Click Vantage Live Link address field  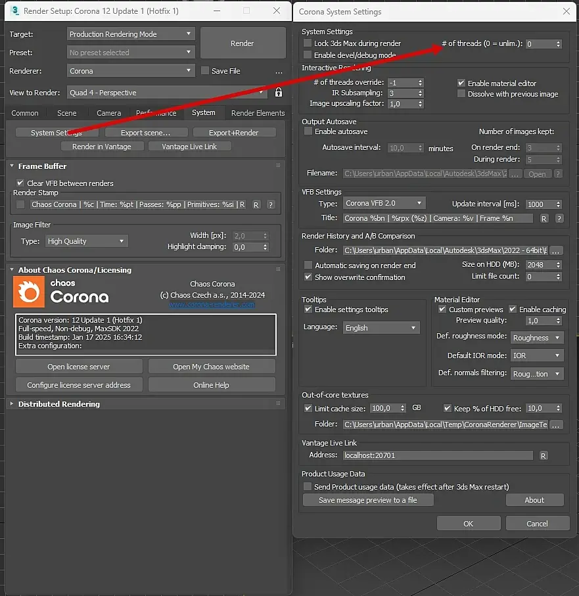pos(438,455)
